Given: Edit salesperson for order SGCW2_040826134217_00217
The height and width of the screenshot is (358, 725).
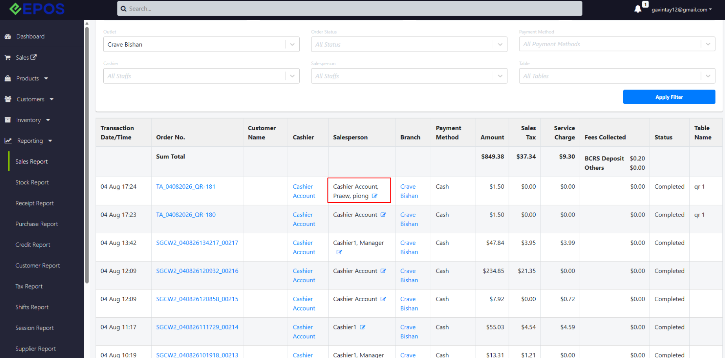Looking at the screenshot, I should pyautogui.click(x=339, y=252).
